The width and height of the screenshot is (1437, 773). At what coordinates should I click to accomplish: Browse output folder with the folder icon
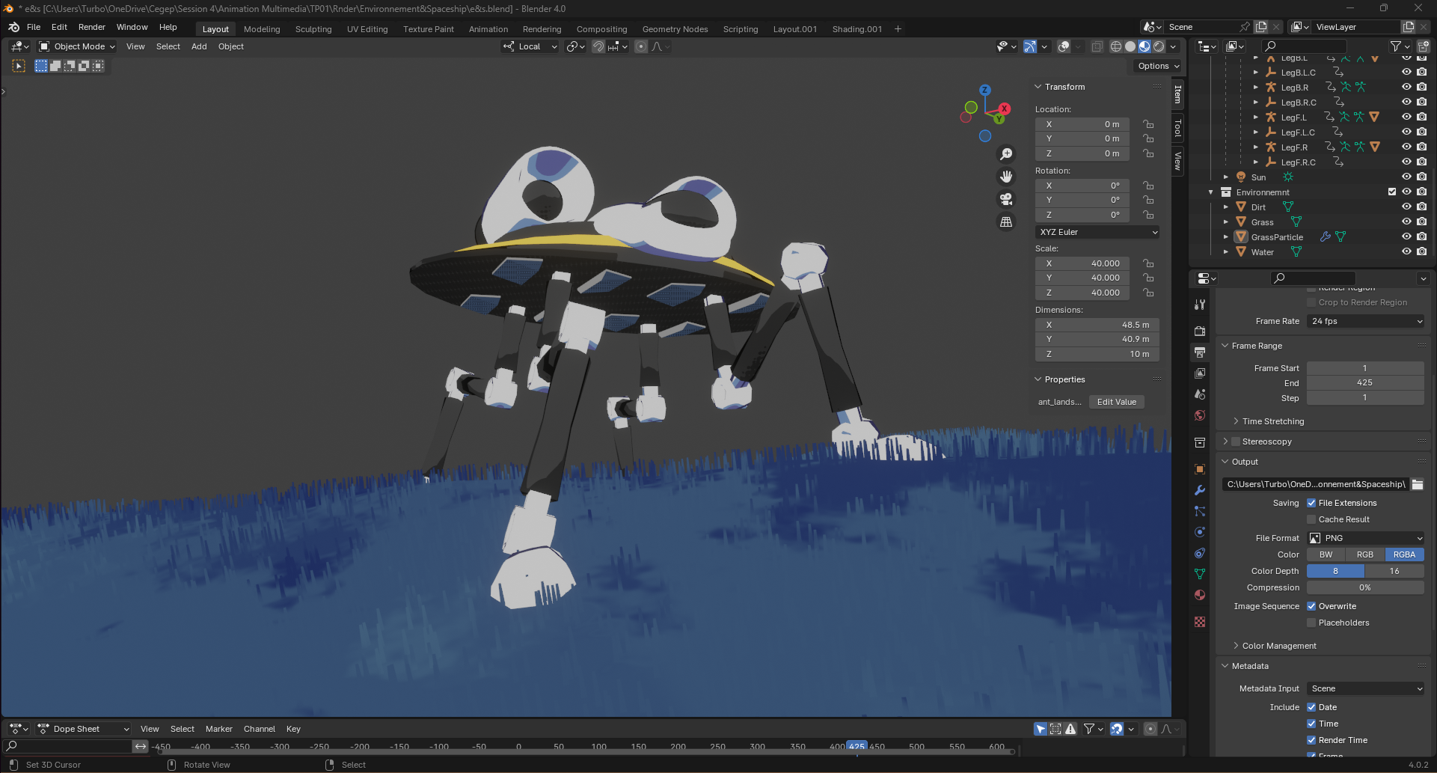[1417, 484]
